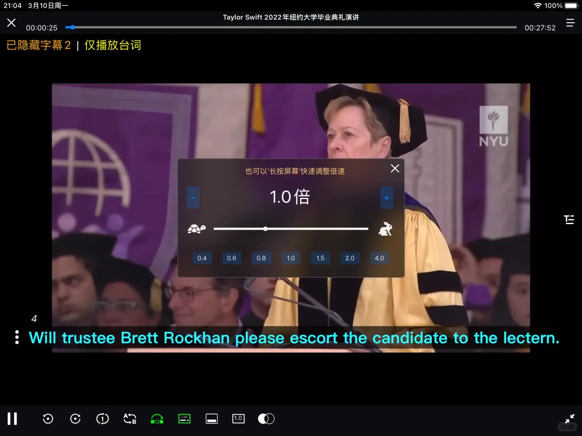Viewport: 582px width, 436px height.
Task: Open the top-right hamburger menu
Action: point(570,23)
